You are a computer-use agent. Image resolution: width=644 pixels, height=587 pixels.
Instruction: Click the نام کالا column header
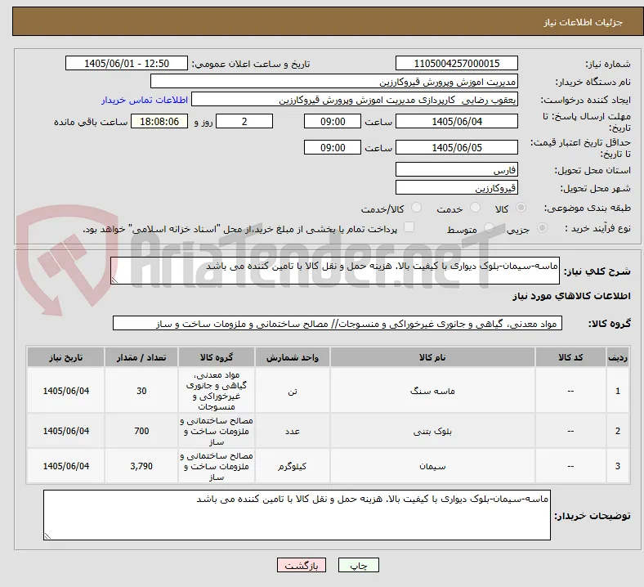click(432, 357)
